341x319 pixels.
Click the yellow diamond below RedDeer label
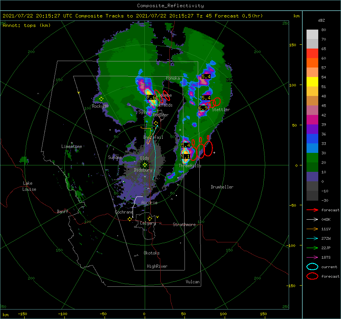point(156,123)
